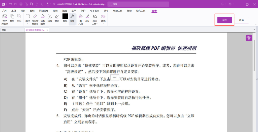Create a new document via page-plus icon
The width and height of the screenshot is (258, 132).
[31, 4]
